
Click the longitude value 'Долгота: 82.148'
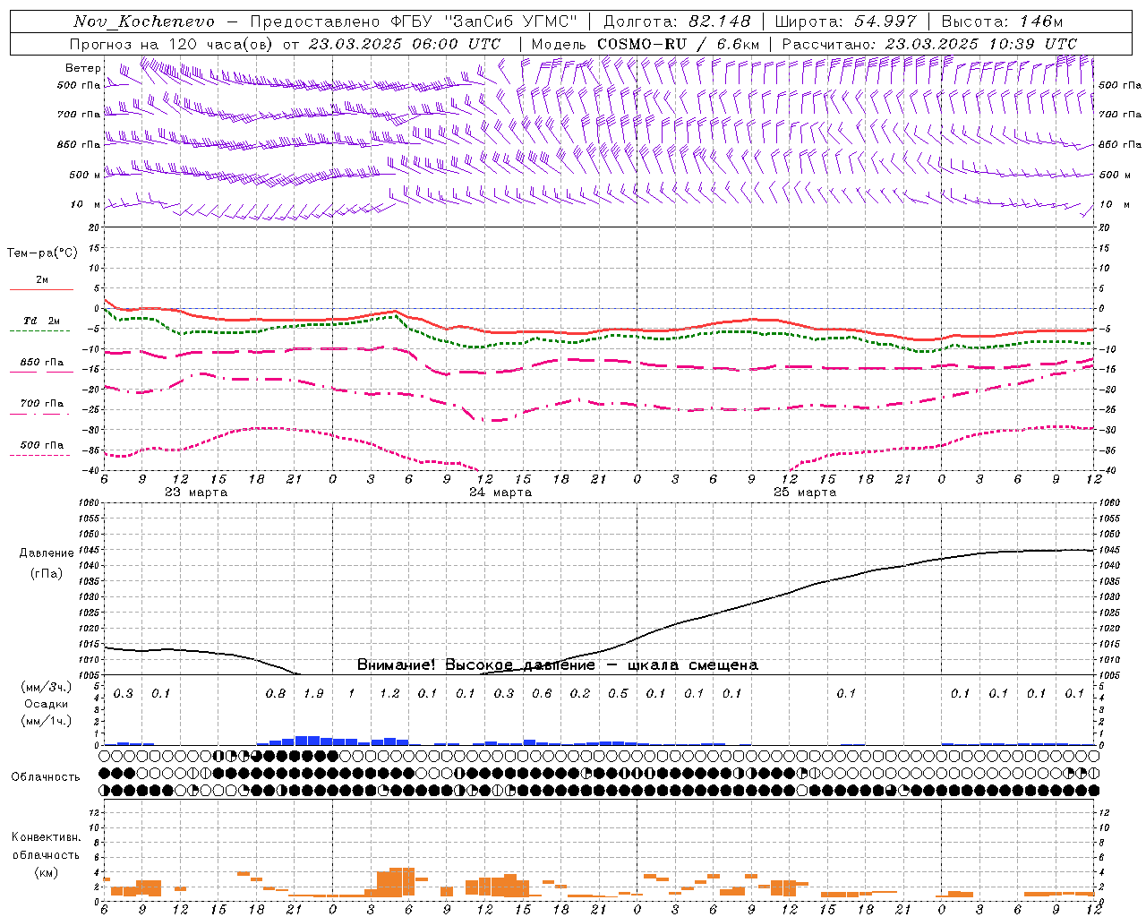(677, 21)
